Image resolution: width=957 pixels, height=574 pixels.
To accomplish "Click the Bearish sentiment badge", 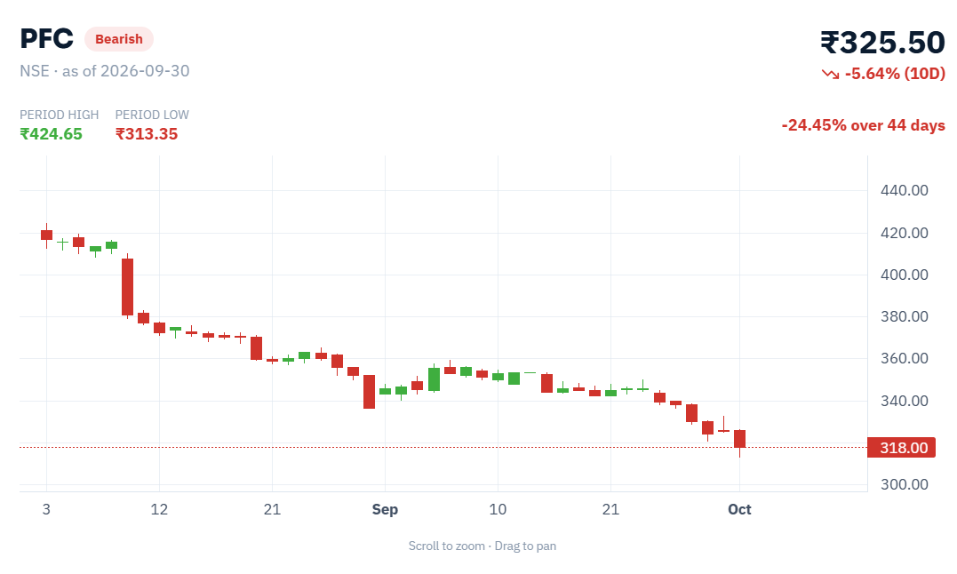I will 119,39.
